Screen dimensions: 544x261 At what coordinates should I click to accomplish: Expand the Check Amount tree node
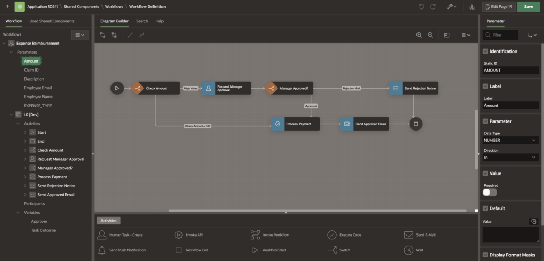(25, 150)
